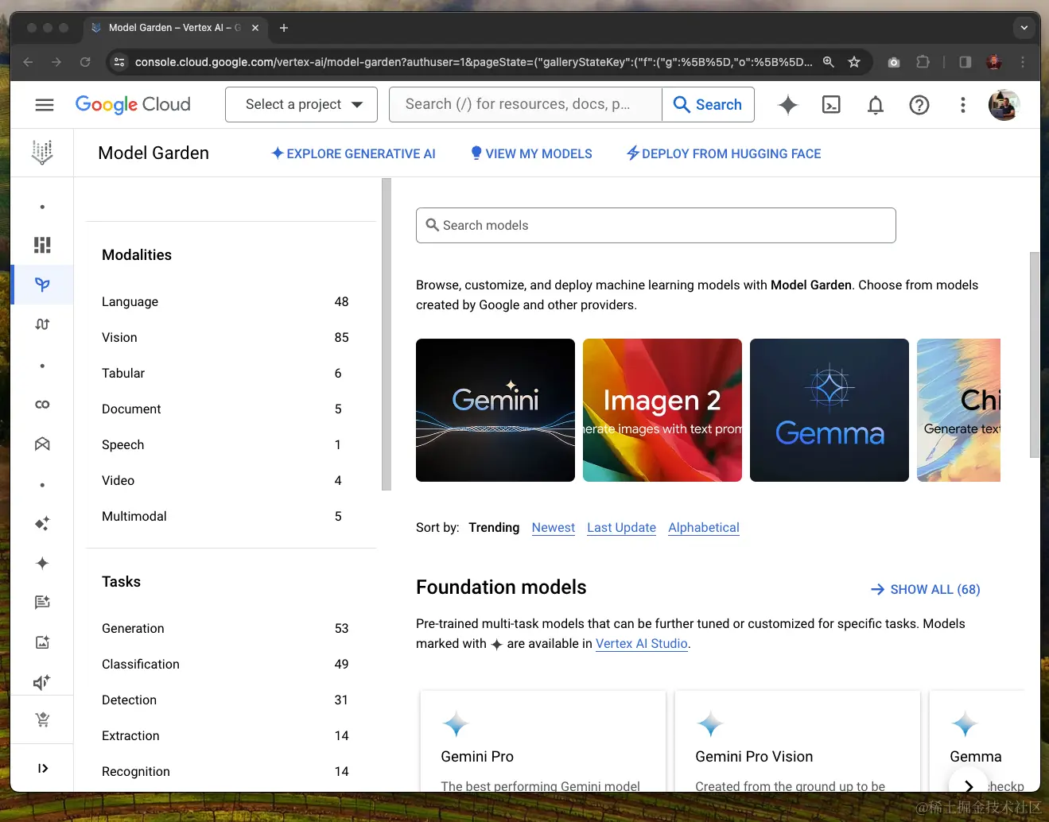Open the Dashboard icon in the sidebar
This screenshot has height=822, width=1049.
coord(42,245)
